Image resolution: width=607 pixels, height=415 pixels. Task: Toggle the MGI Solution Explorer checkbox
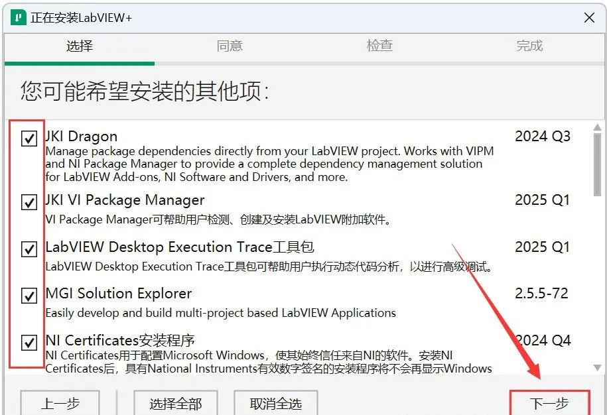(29, 296)
